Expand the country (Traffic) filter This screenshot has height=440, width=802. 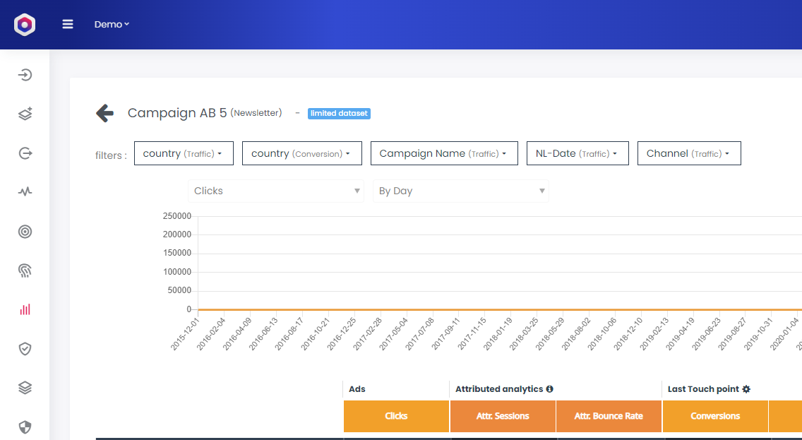[183, 153]
